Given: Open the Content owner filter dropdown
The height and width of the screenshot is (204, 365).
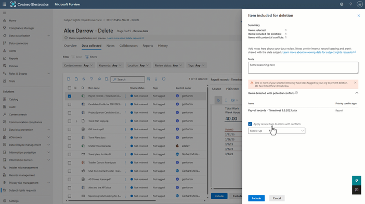Looking at the screenshot, I should click(79, 65).
